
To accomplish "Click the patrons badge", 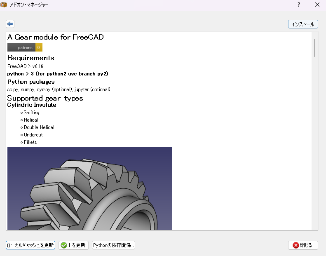I will coord(25,47).
